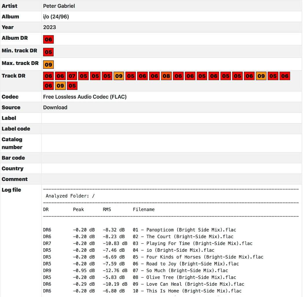
Task: Click the Peak column header in log
Action: coord(78,209)
